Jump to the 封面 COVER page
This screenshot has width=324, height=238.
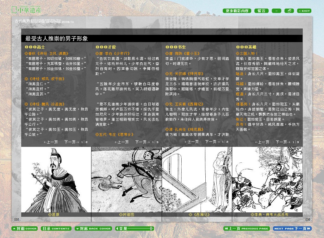pyautogui.click(x=25, y=229)
